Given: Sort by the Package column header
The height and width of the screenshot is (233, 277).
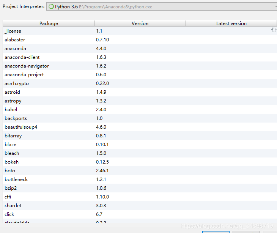Looking at the screenshot, I should point(49,23).
